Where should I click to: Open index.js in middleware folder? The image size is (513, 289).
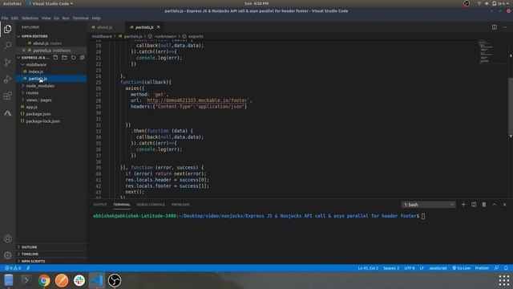pyautogui.click(x=35, y=71)
